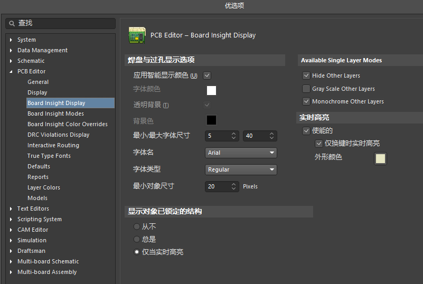Click the search magnifier icon
This screenshot has height=284, width=423.
coord(12,23)
